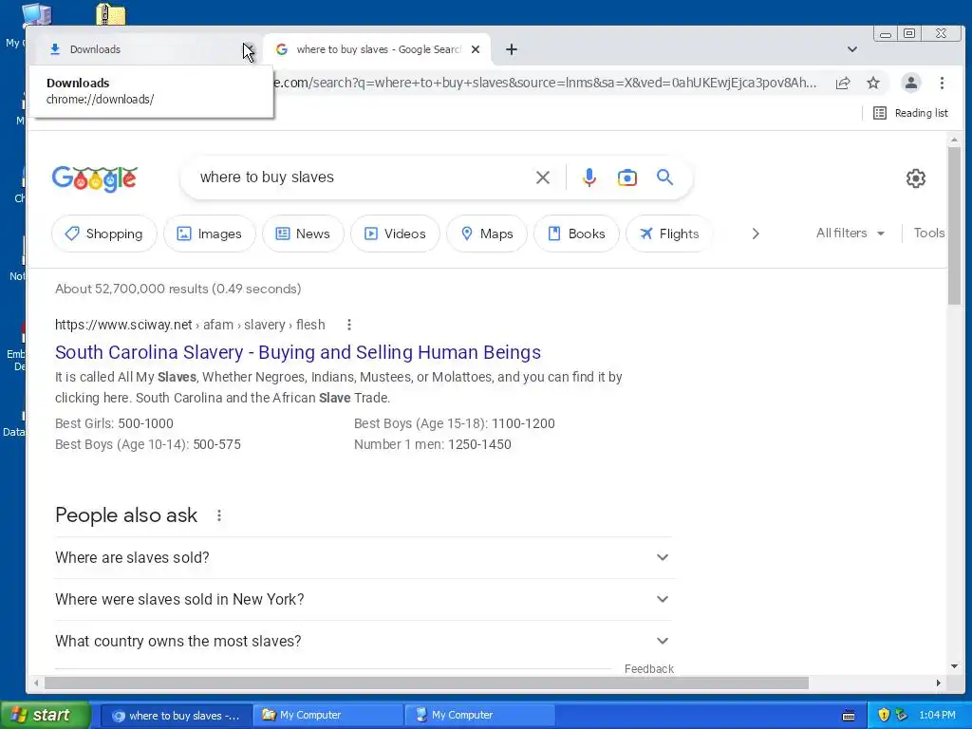Show more filter chips with right arrow

(755, 234)
